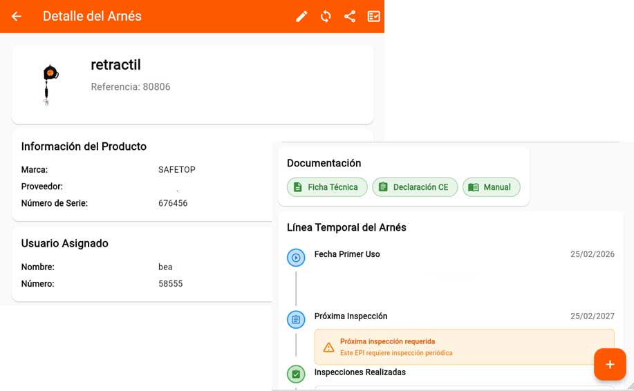Click the assigned user name 'bea'

click(165, 267)
